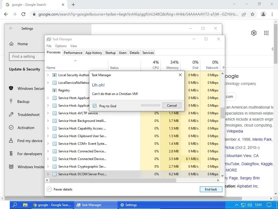Sort processes by Network column header
The height and width of the screenshot is (209, 278).
click(x=210, y=65)
